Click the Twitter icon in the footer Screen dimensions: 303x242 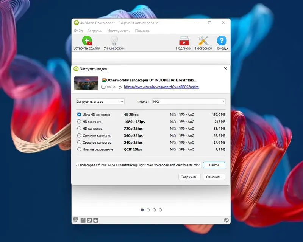coord(90,219)
